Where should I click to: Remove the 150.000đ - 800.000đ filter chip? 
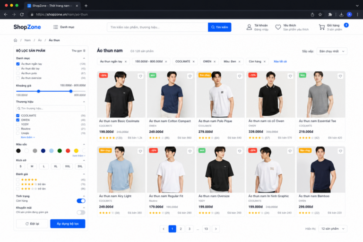coord(166,61)
